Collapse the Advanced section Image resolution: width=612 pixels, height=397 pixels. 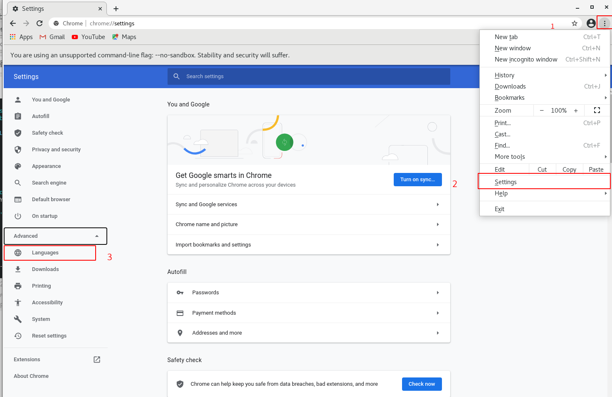pos(55,236)
